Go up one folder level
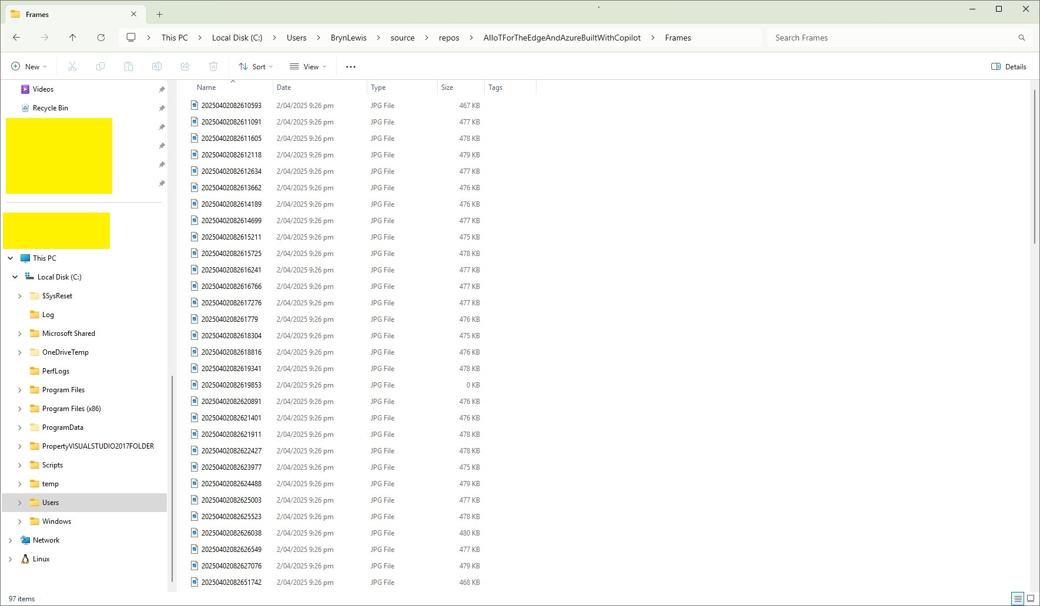 click(x=73, y=38)
